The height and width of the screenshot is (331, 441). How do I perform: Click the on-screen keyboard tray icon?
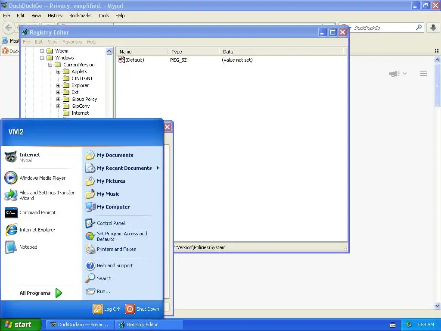pos(393,325)
